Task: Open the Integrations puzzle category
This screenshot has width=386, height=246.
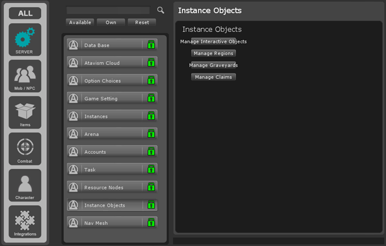Action: click(x=25, y=222)
